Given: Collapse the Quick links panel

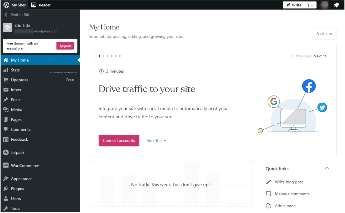Looking at the screenshot, I should [x=327, y=168].
